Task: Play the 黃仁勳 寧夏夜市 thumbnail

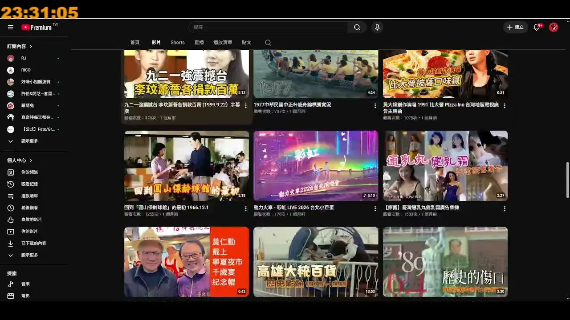Action: (187, 262)
